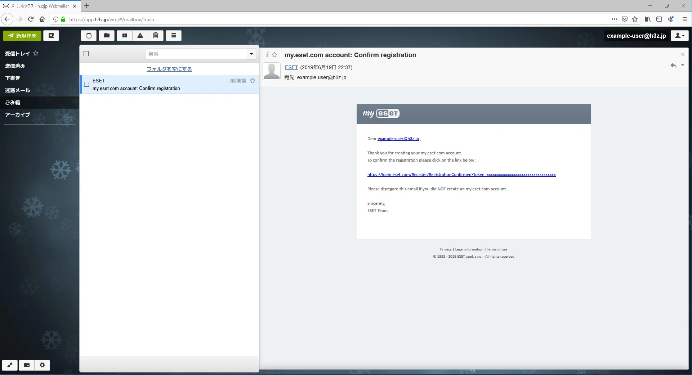Open the settings gear at bottom left
This screenshot has width=692, height=375.
(42, 365)
